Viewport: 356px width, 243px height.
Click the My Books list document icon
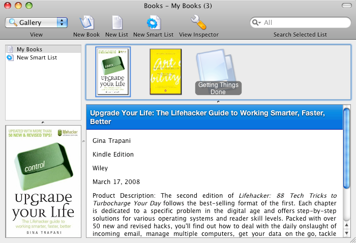(x=10, y=49)
